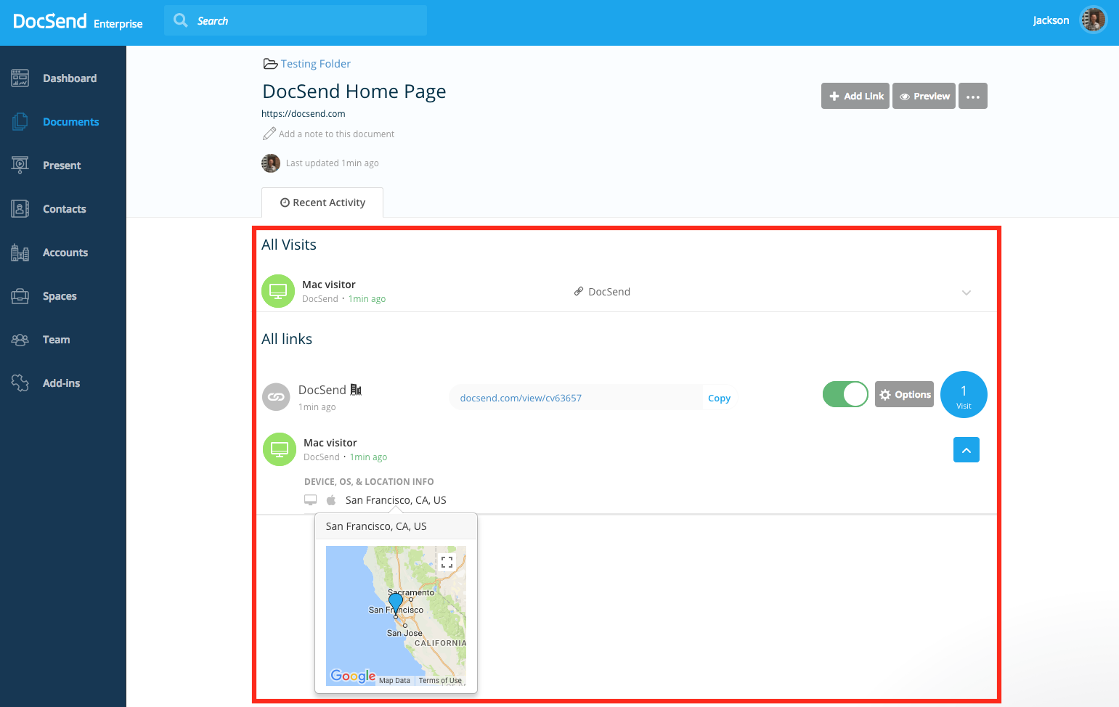Viewport: 1119px width, 707px height.
Task: Click Terms of Use on map
Action: pos(440,681)
